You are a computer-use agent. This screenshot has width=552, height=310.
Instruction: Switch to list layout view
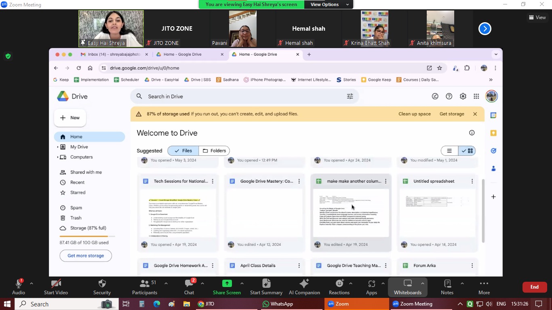(x=449, y=151)
